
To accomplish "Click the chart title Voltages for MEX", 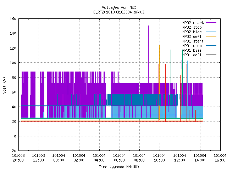I will point(119,7).
